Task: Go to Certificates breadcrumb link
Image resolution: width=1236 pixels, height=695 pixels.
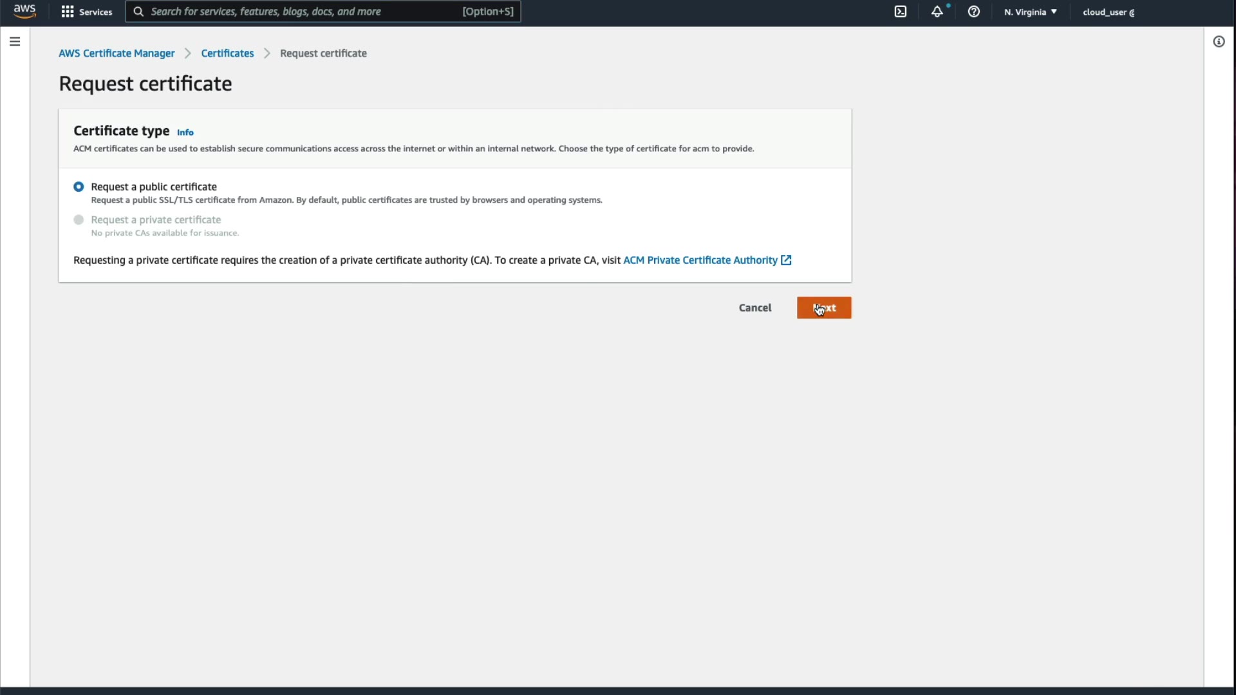Action: click(227, 53)
